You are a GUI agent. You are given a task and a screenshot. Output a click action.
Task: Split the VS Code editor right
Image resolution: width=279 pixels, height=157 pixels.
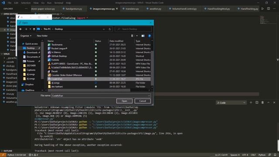point(269,9)
